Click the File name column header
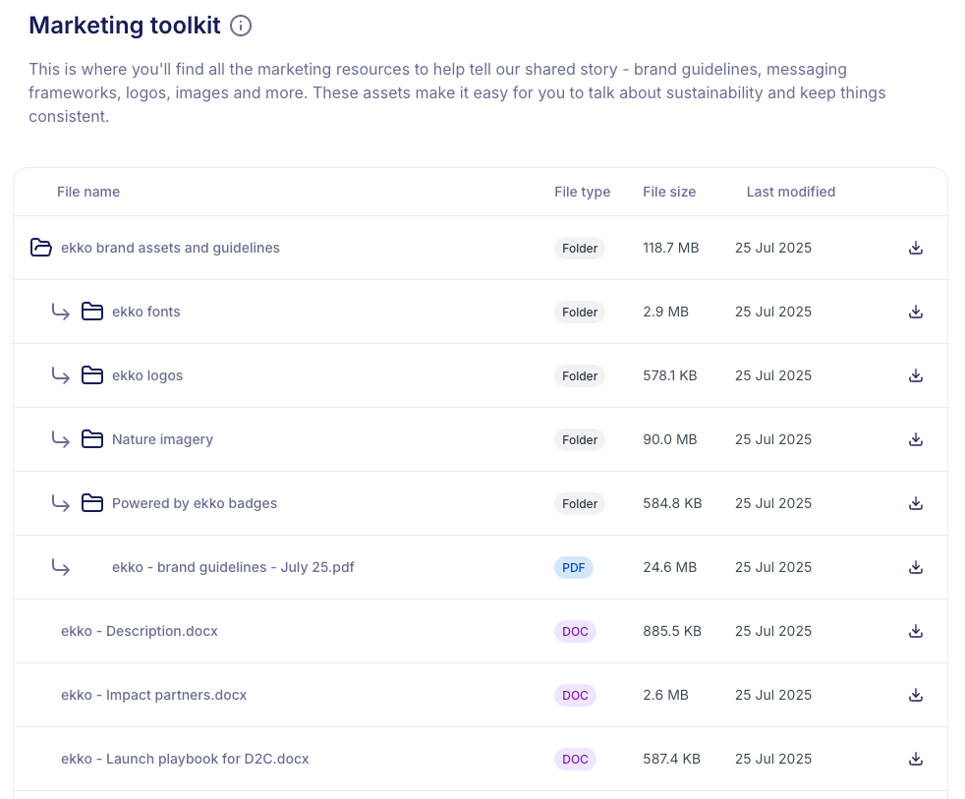965x799 pixels. coord(88,192)
